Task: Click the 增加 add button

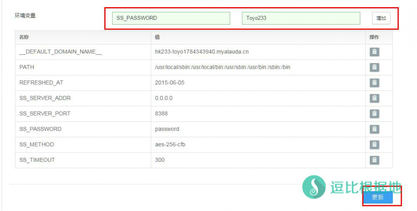Action: click(381, 18)
